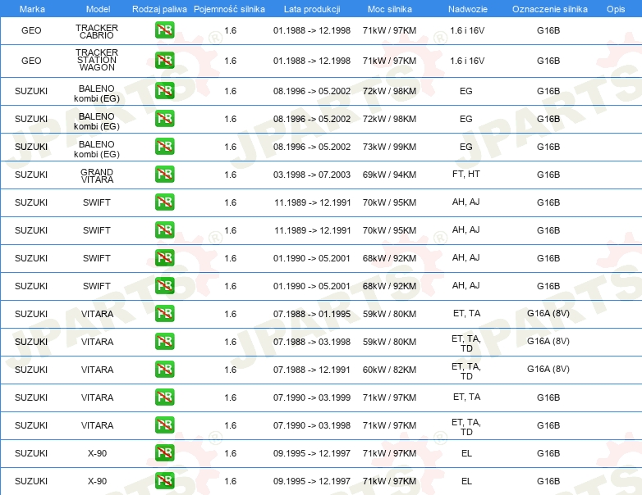Image resolution: width=642 pixels, height=495 pixels.
Task: Click the 60kW / 82KM power cell
Action: click(x=389, y=370)
